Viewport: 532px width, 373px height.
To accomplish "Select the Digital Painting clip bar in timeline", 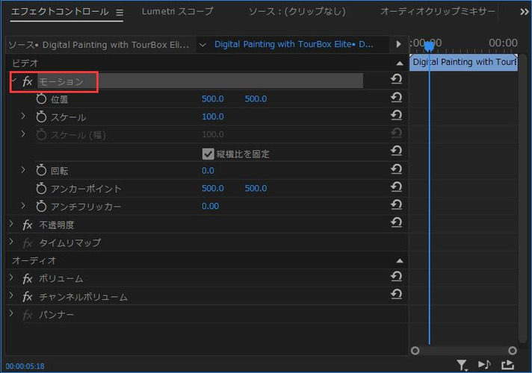I will click(x=463, y=63).
